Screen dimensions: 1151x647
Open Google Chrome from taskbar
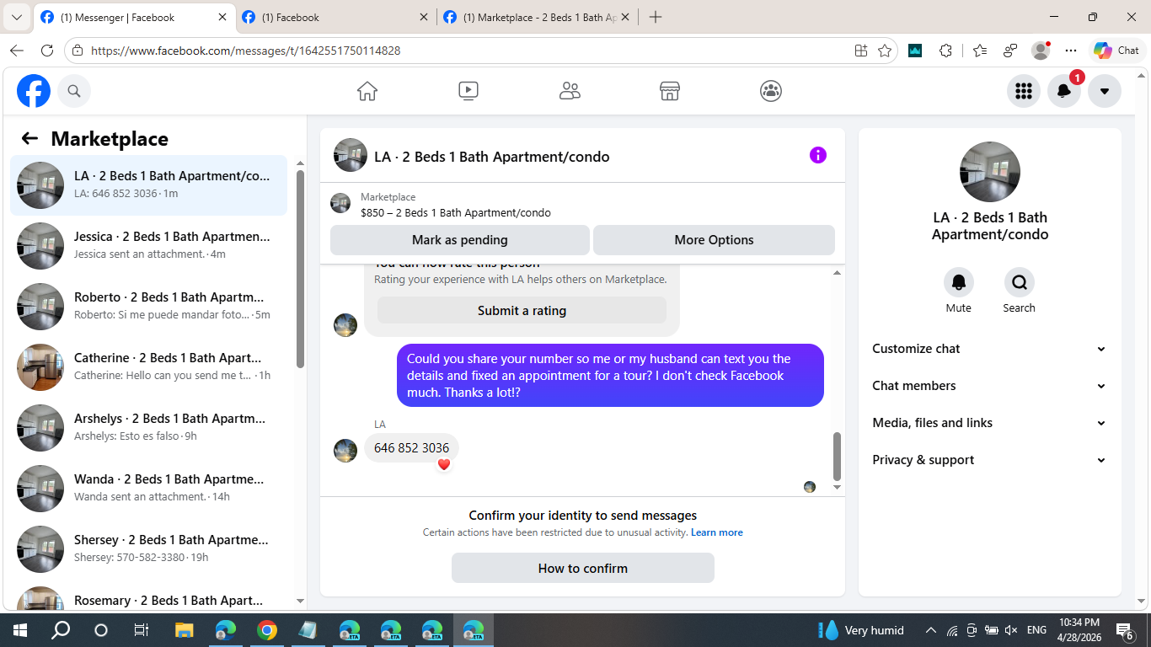[267, 630]
